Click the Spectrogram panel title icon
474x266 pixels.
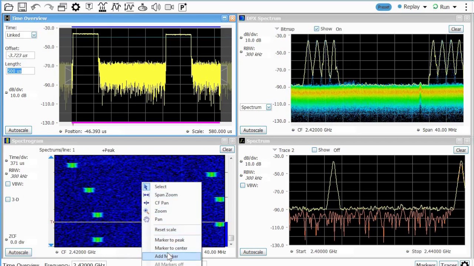coord(7,141)
